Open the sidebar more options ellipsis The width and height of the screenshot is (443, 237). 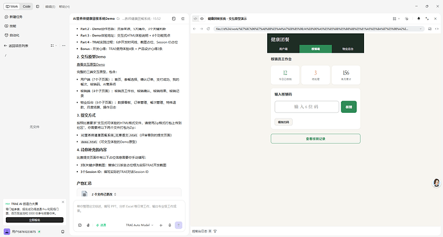pos(64,45)
